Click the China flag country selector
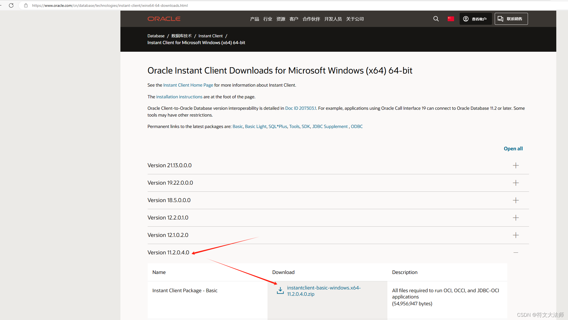The width and height of the screenshot is (568, 320). click(x=451, y=19)
